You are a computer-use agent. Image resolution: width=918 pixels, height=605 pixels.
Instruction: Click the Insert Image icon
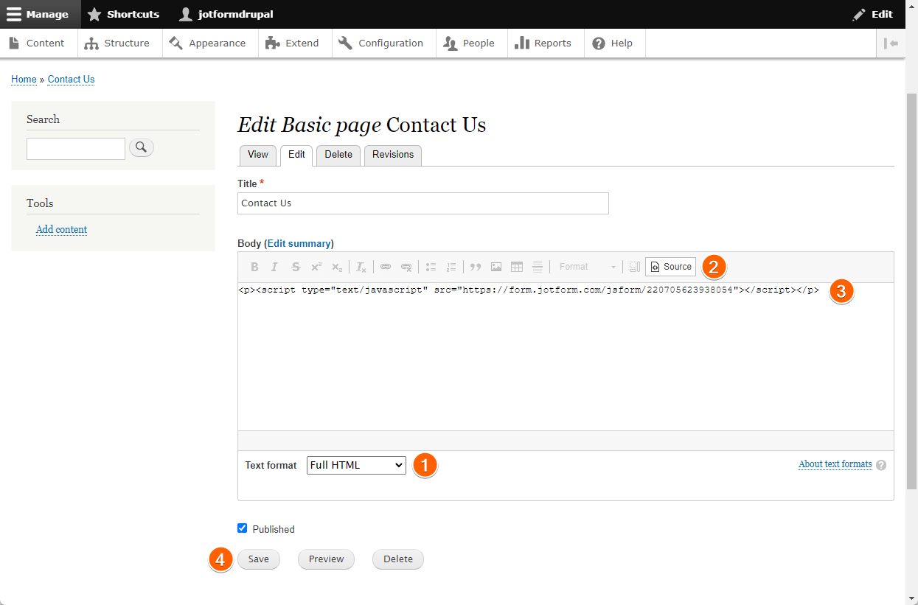[496, 267]
